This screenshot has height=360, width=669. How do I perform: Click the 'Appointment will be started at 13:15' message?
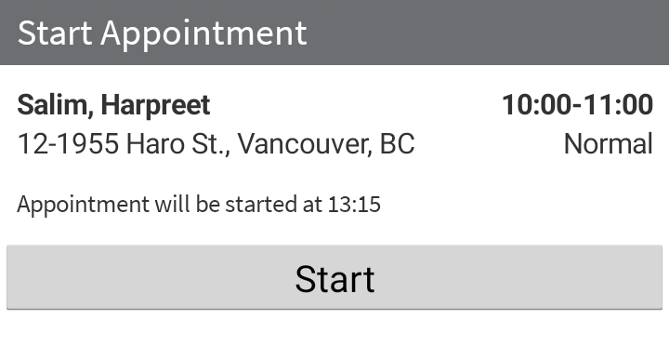tap(199, 204)
